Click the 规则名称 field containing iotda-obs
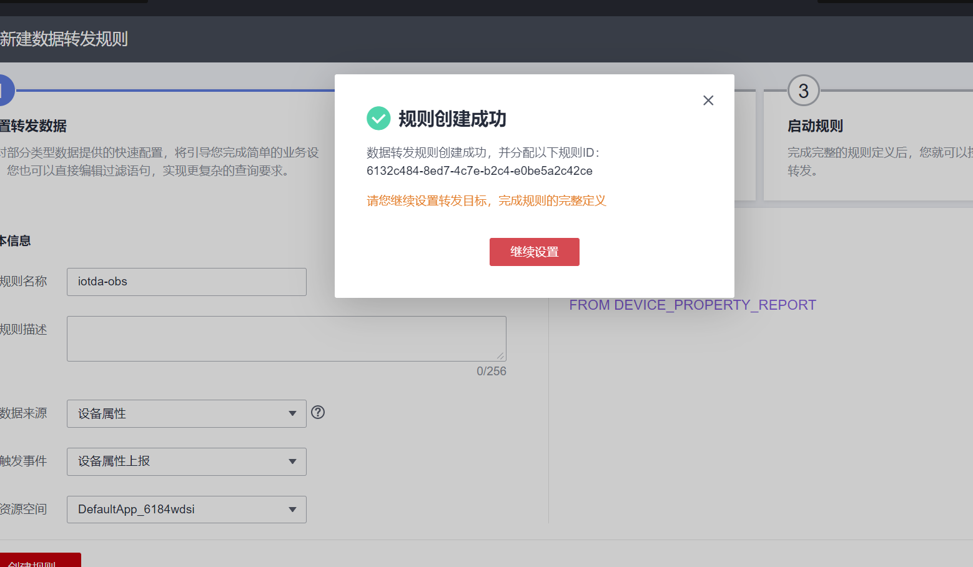 [x=187, y=282]
